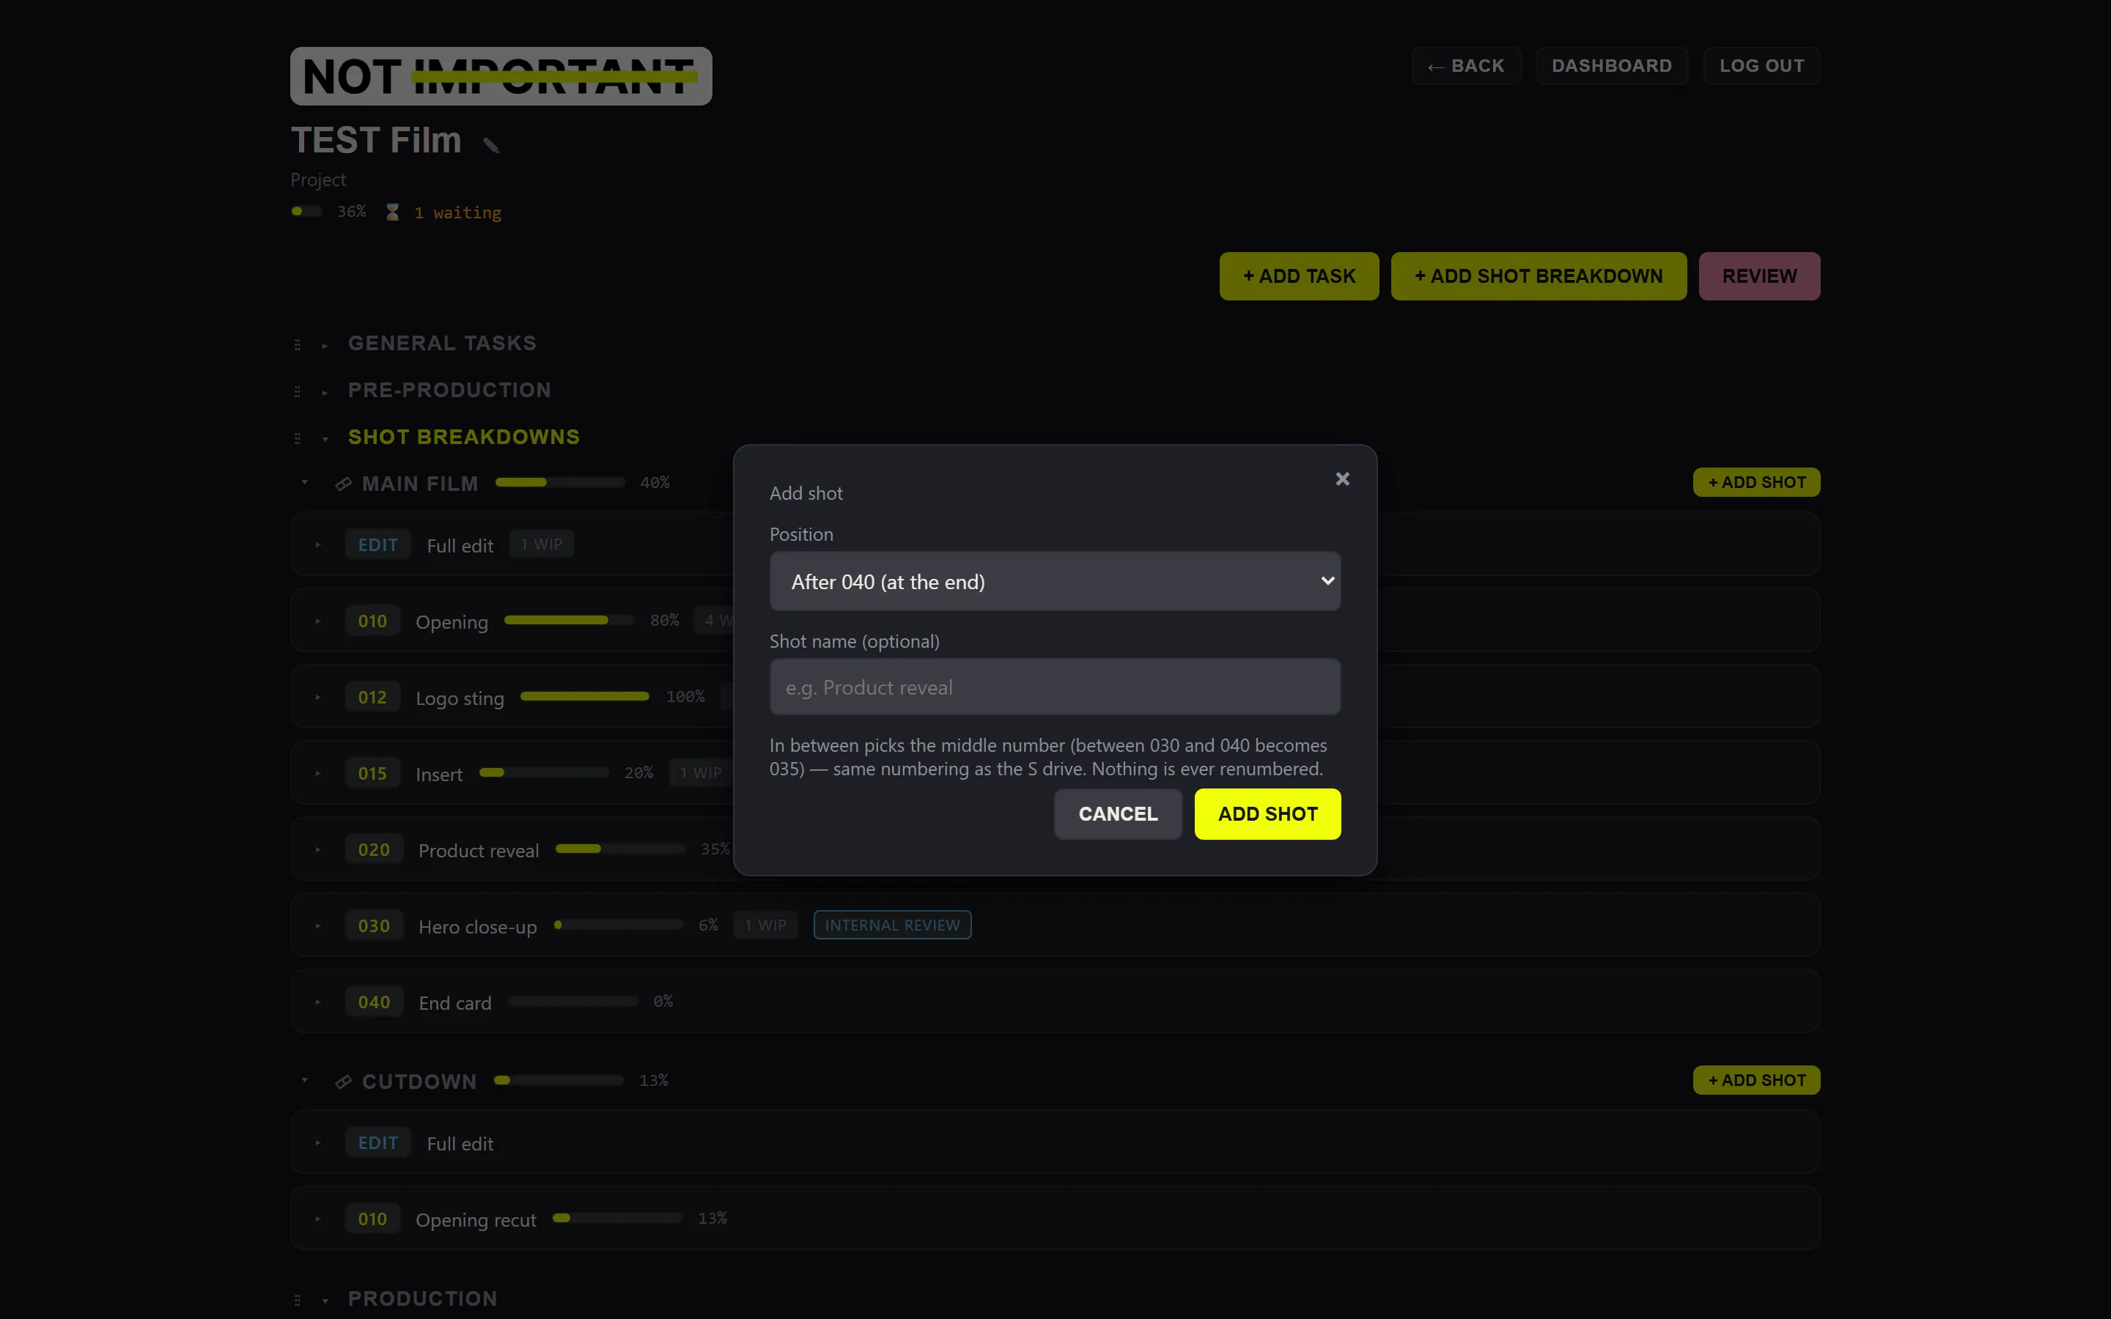Screen dimensions: 2111x1319
Task: Click the TEST Film project title
Action: [x=376, y=141]
